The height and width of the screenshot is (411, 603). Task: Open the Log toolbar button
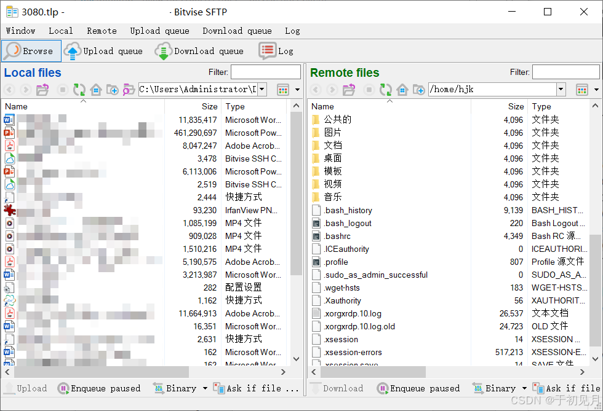276,51
